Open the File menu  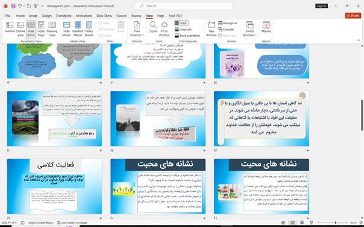[x=7, y=16]
